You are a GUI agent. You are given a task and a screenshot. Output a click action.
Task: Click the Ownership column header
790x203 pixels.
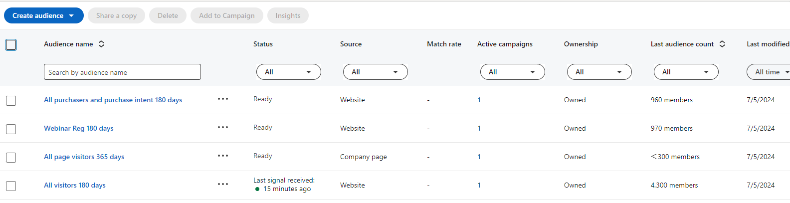pyautogui.click(x=581, y=44)
